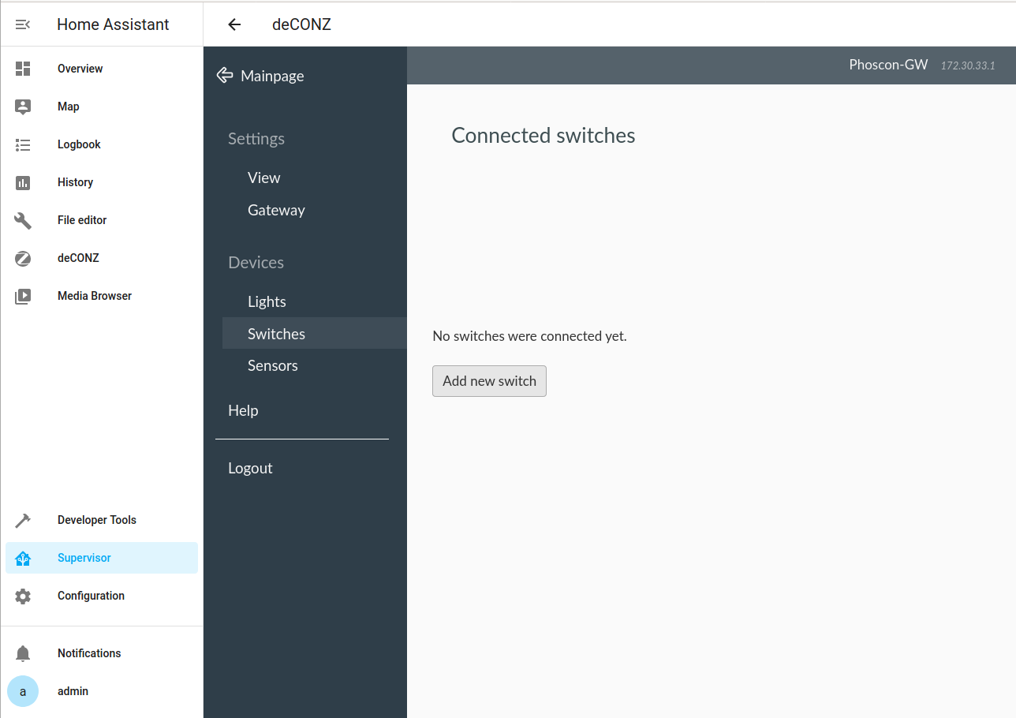Go back using the arrow beside deCONZ
This screenshot has width=1016, height=718.
(234, 24)
